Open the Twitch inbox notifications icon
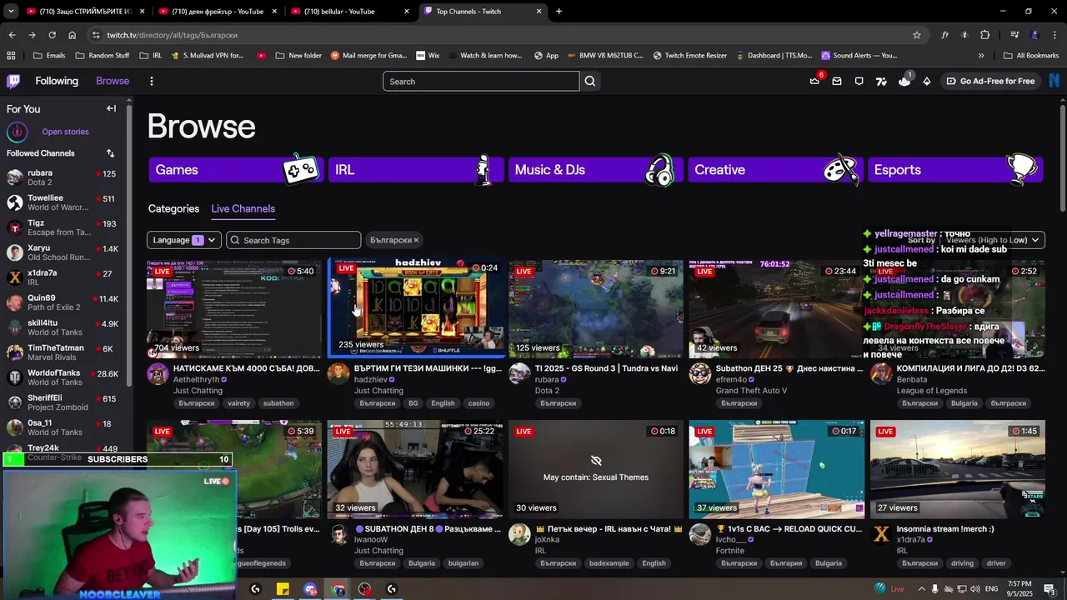The width and height of the screenshot is (1067, 600). (837, 81)
